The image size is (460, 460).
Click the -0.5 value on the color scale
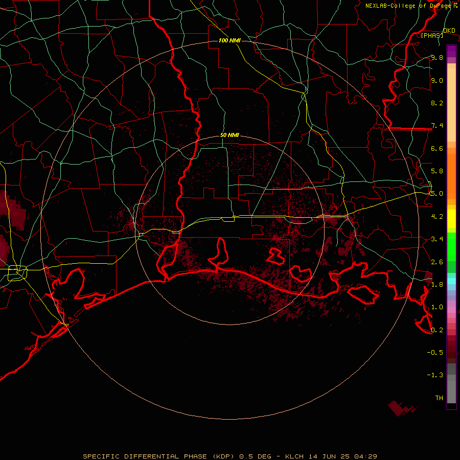pyautogui.click(x=435, y=353)
